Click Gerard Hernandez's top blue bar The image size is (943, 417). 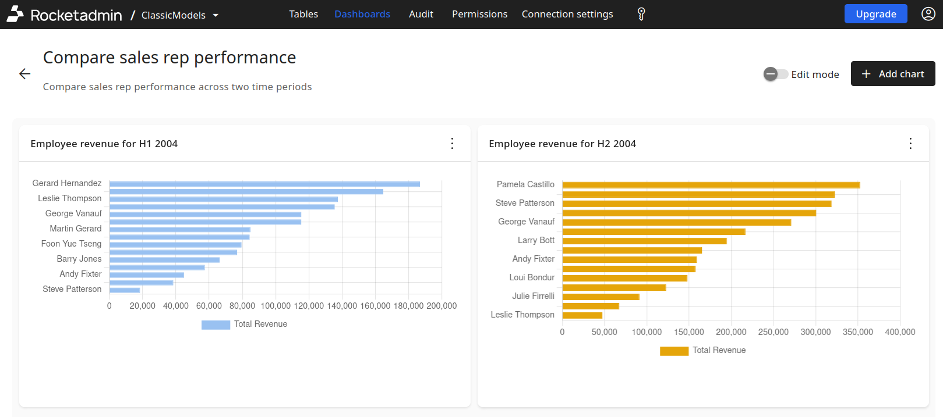[x=264, y=184]
